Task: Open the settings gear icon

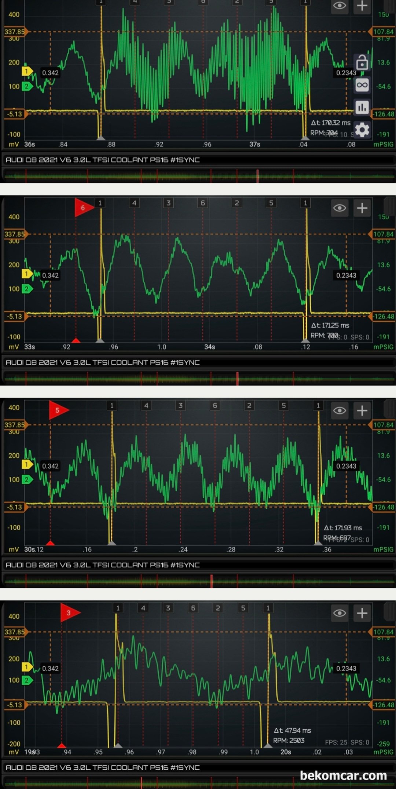Action: coord(362,130)
